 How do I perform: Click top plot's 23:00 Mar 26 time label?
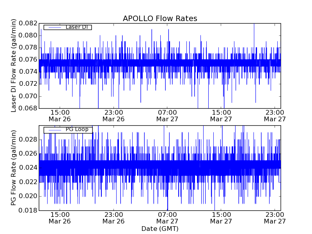(x=113, y=115)
